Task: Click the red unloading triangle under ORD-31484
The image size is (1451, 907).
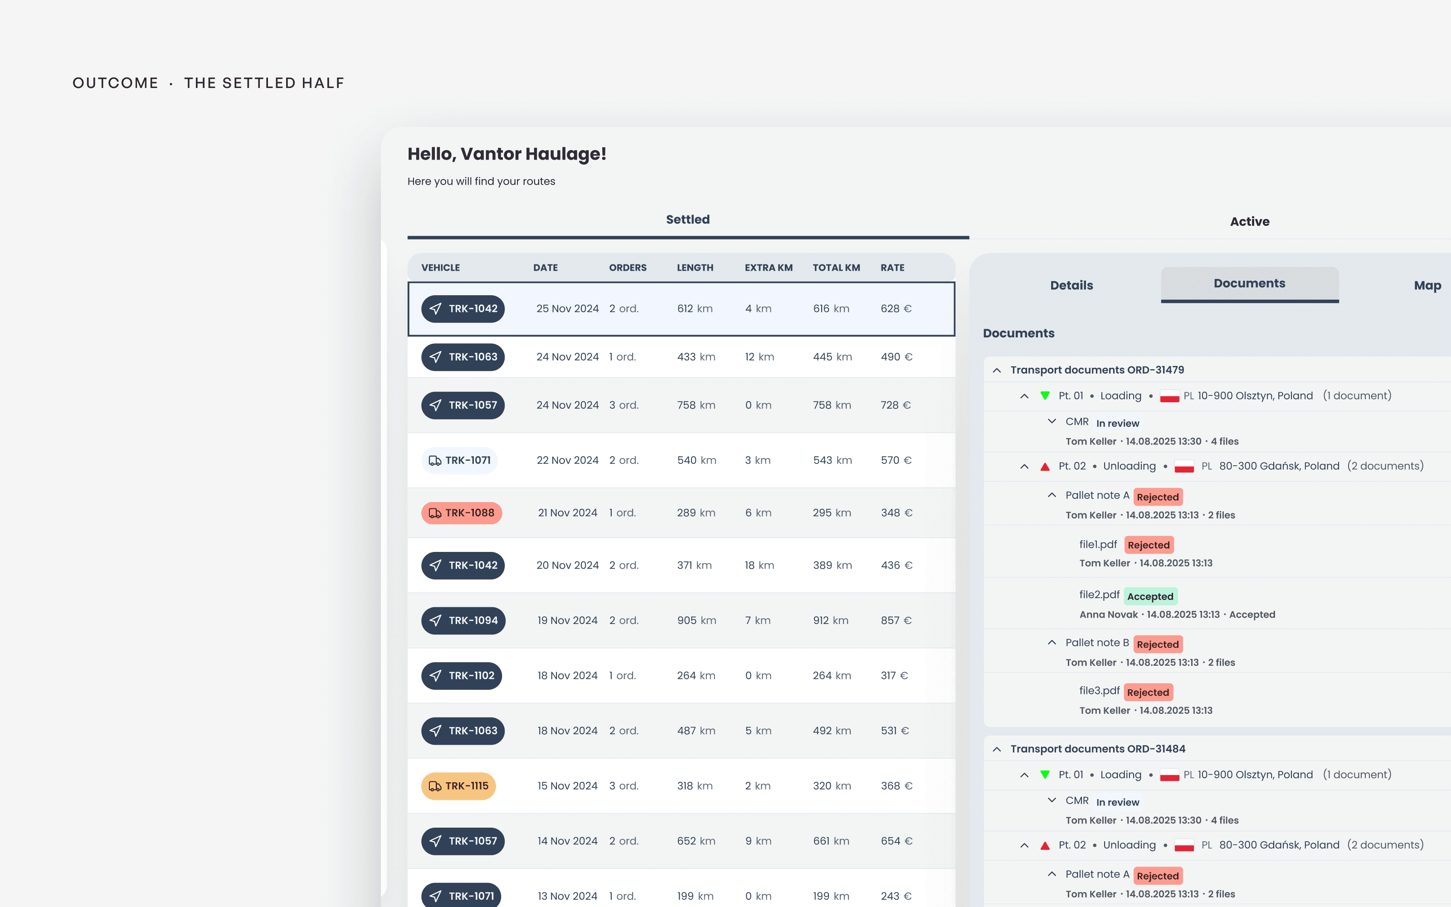Action: point(1045,845)
